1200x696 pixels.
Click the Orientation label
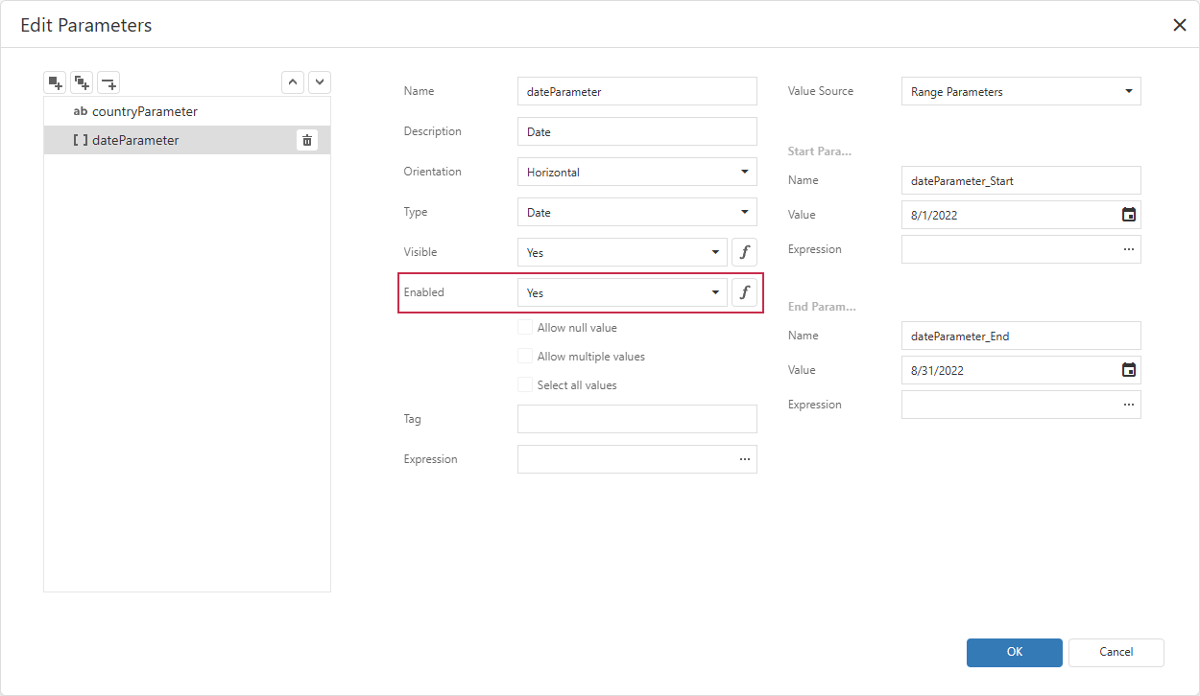pyautogui.click(x=432, y=172)
